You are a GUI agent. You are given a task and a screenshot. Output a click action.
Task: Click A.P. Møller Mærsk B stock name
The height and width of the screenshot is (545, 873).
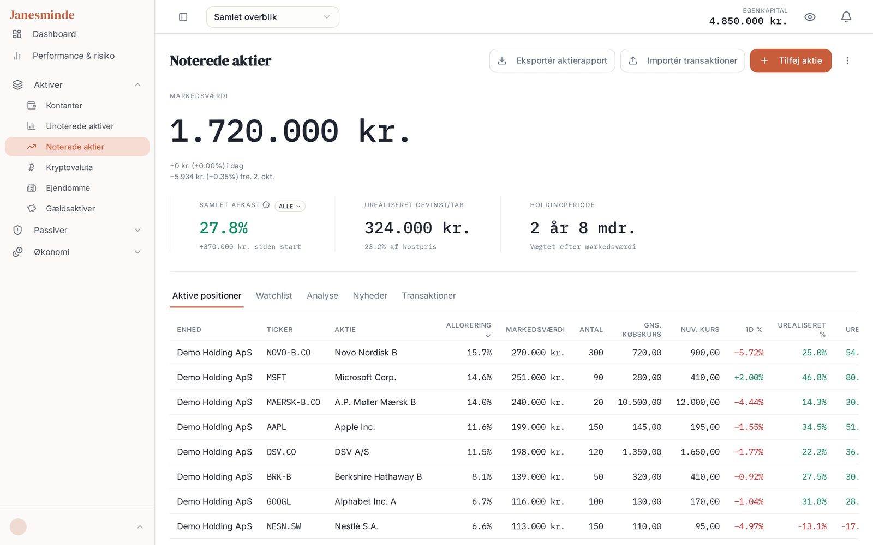(x=375, y=402)
